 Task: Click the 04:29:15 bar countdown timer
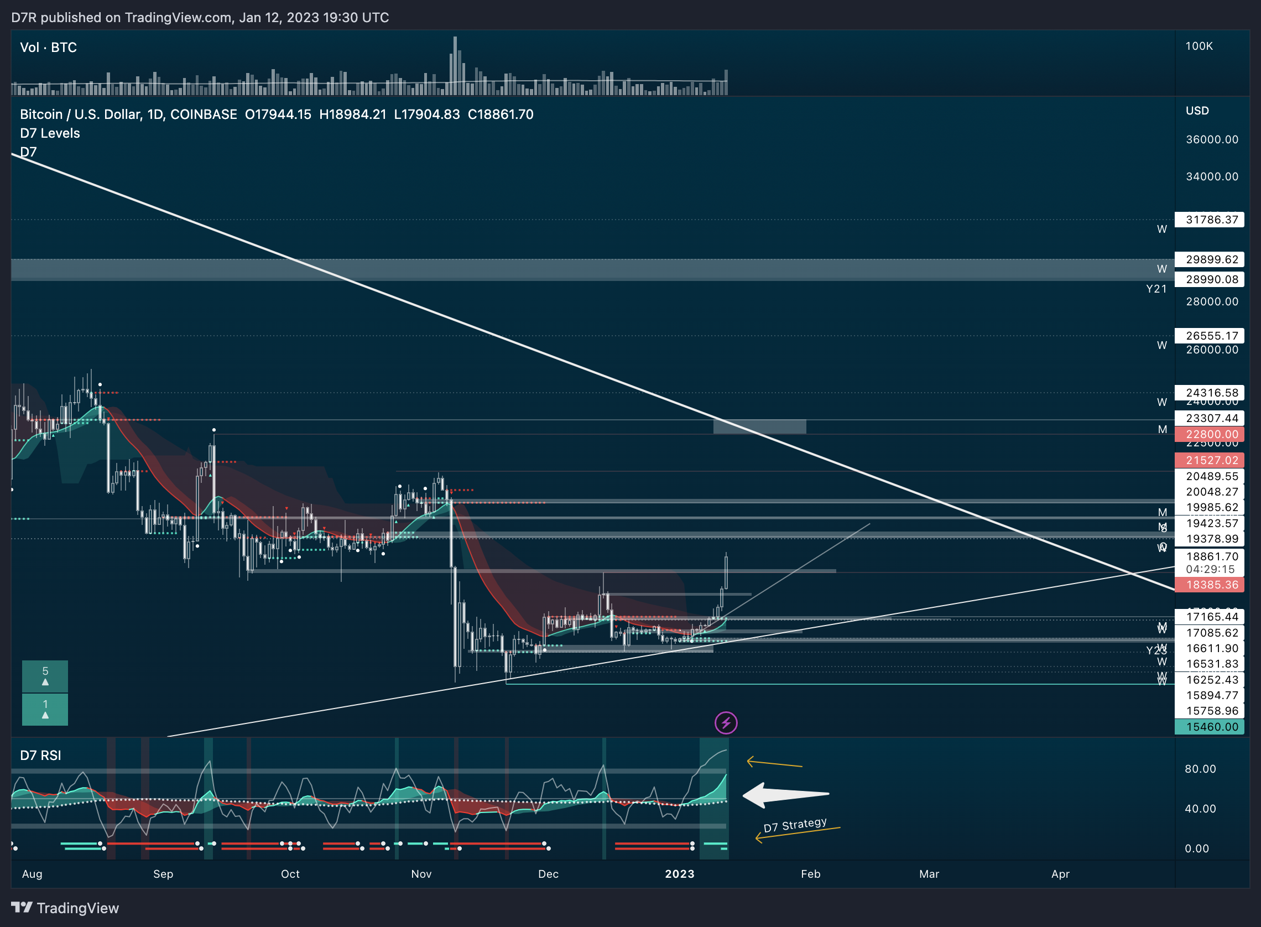pos(1210,569)
